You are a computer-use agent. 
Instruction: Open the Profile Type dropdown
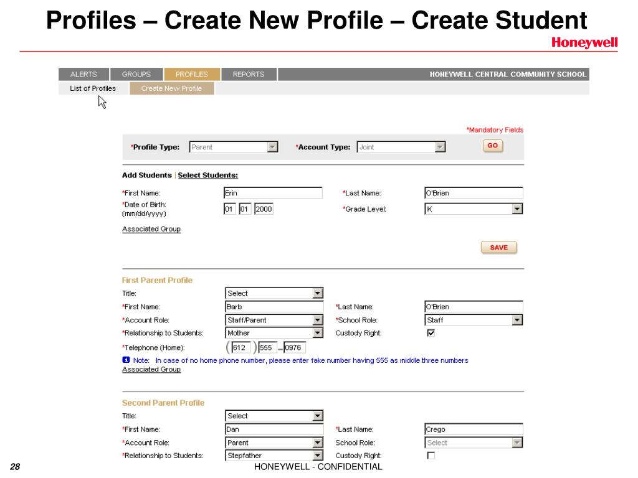point(234,147)
